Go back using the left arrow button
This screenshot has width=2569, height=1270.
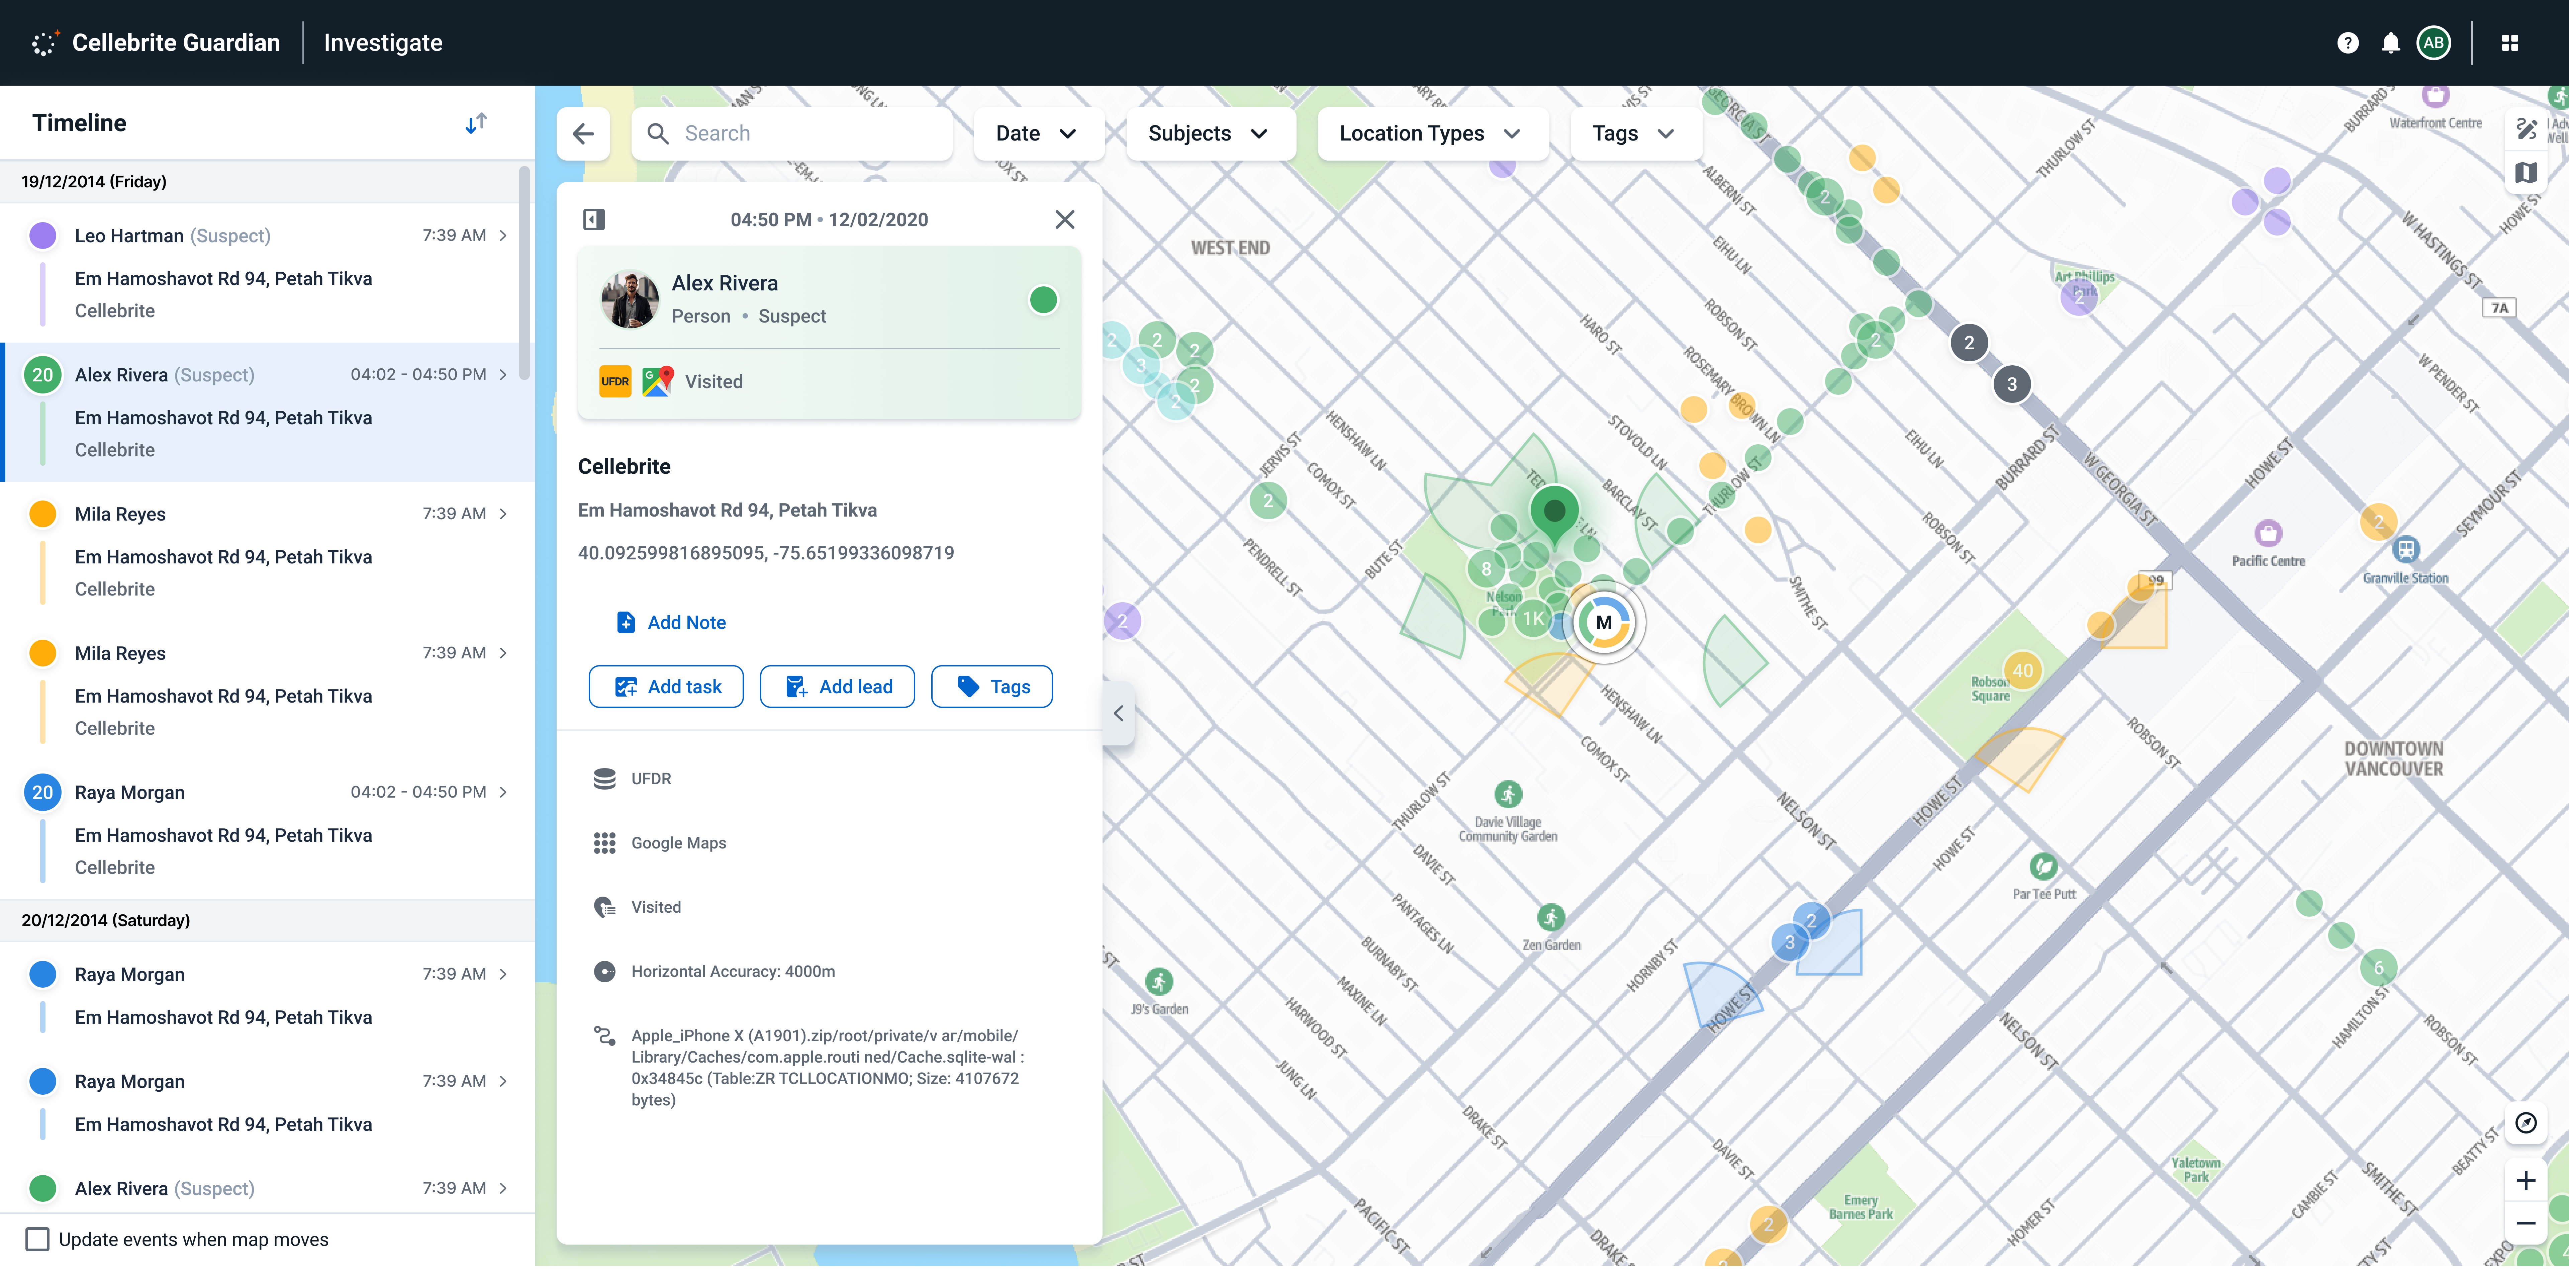point(583,134)
